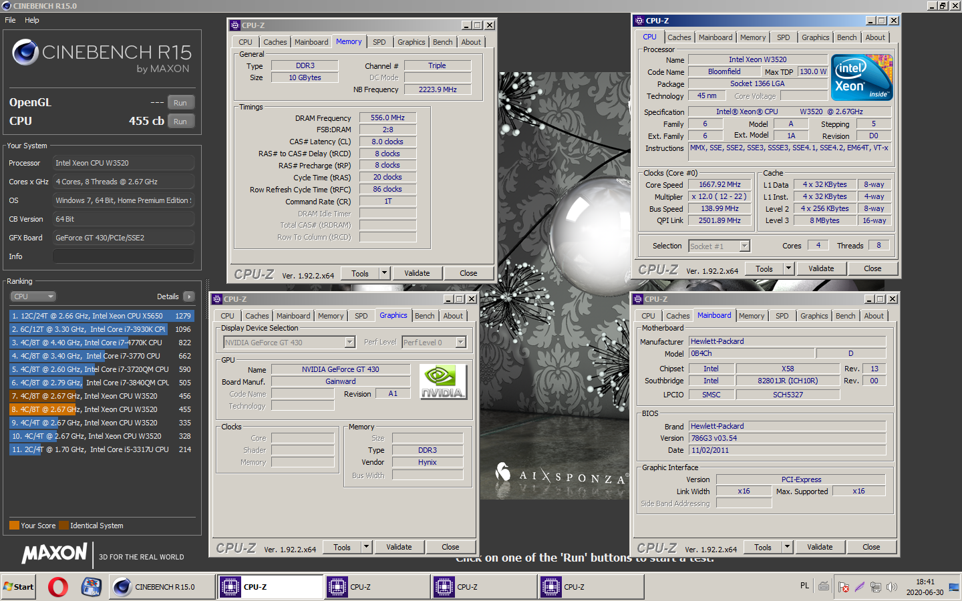Select ranking row Core i7-4770K 822
The height and width of the screenshot is (601, 962).
[x=102, y=343]
